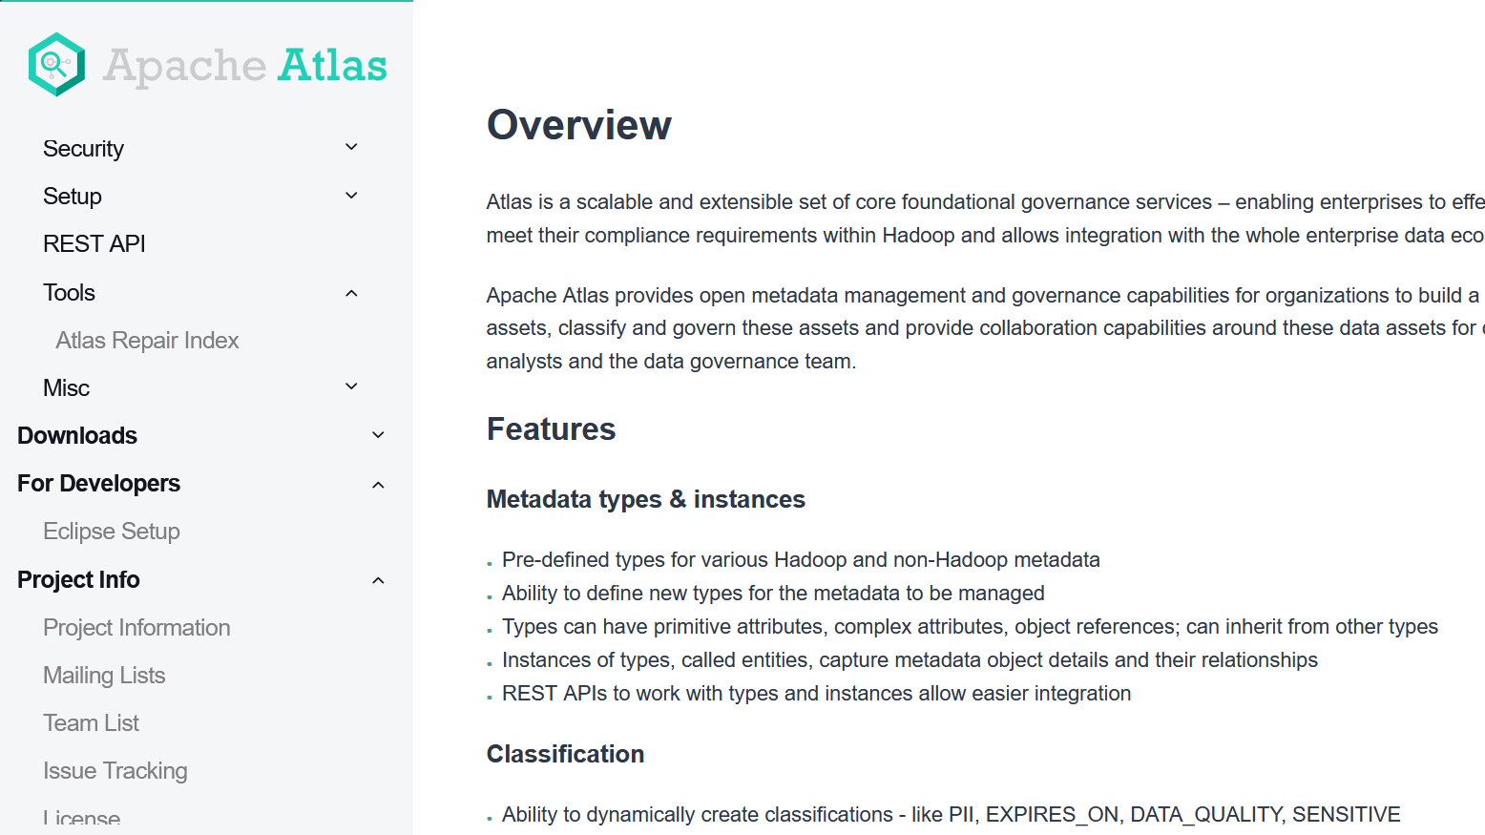Open the Issue Tracking page
The height and width of the screenshot is (835, 1485).
[115, 770]
